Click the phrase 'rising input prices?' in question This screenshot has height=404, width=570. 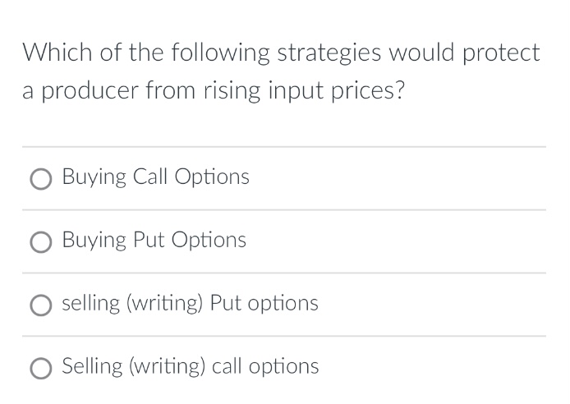point(304,90)
